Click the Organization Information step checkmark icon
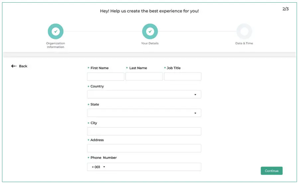The height and width of the screenshot is (183, 299). (x=55, y=32)
